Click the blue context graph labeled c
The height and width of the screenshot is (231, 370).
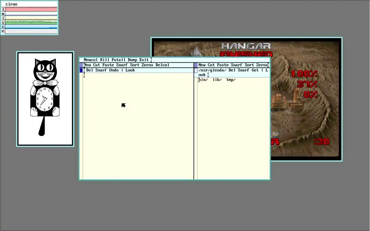coord(31,27)
